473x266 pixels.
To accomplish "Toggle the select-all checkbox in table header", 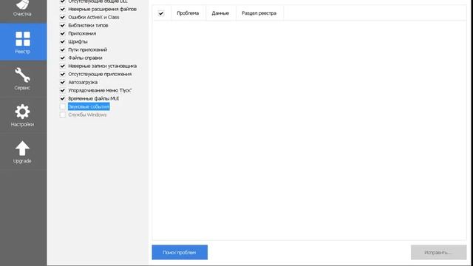I will click(161, 13).
